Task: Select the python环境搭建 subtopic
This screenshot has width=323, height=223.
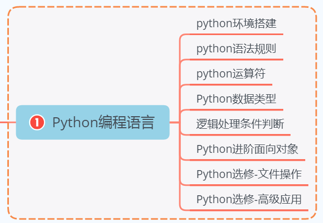Action: click(x=236, y=24)
